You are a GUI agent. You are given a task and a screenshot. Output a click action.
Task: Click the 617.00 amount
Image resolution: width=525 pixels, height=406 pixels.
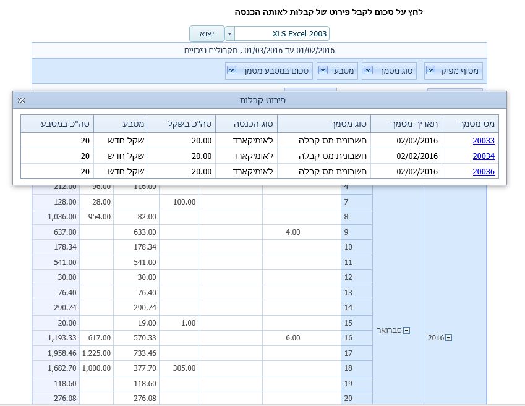(100, 338)
